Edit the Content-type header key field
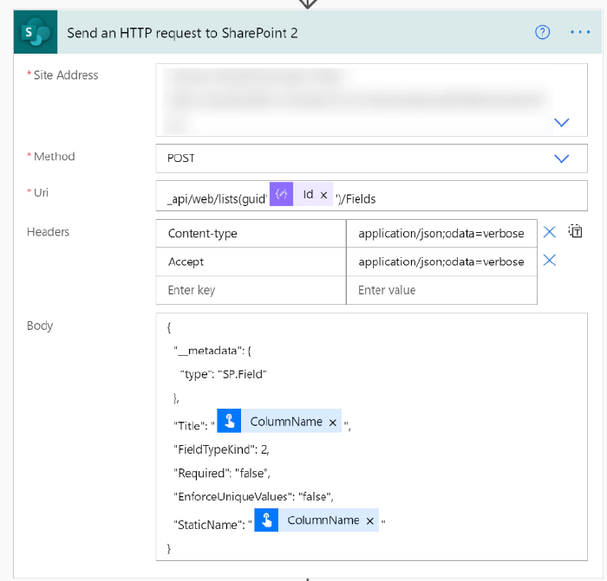 click(250, 233)
